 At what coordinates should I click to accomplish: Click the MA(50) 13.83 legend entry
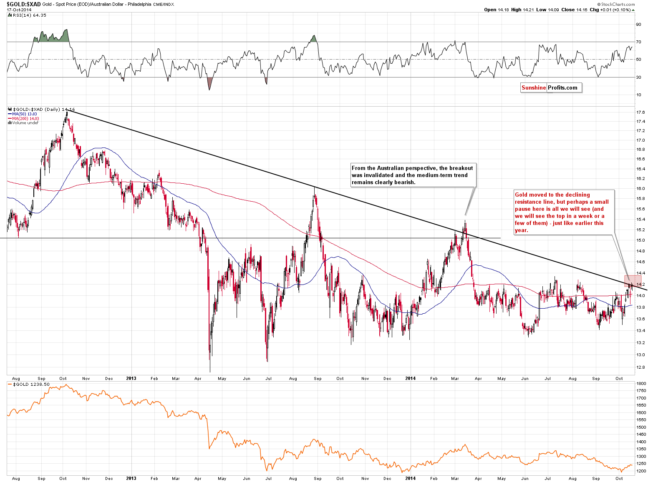click(25, 114)
